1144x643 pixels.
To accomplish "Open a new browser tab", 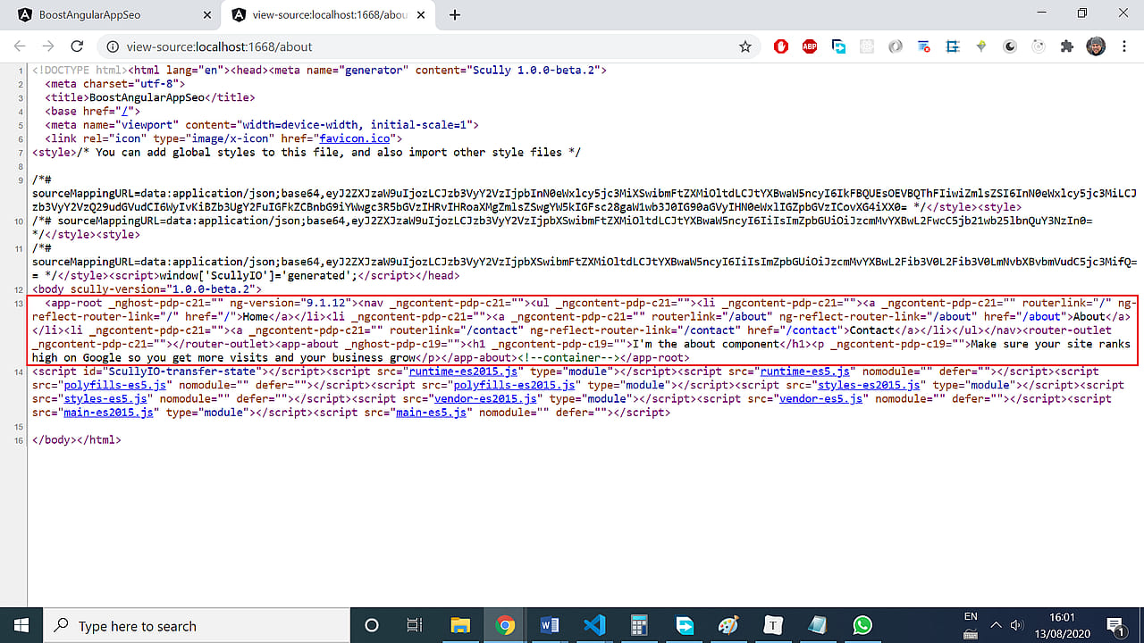I will (x=456, y=14).
